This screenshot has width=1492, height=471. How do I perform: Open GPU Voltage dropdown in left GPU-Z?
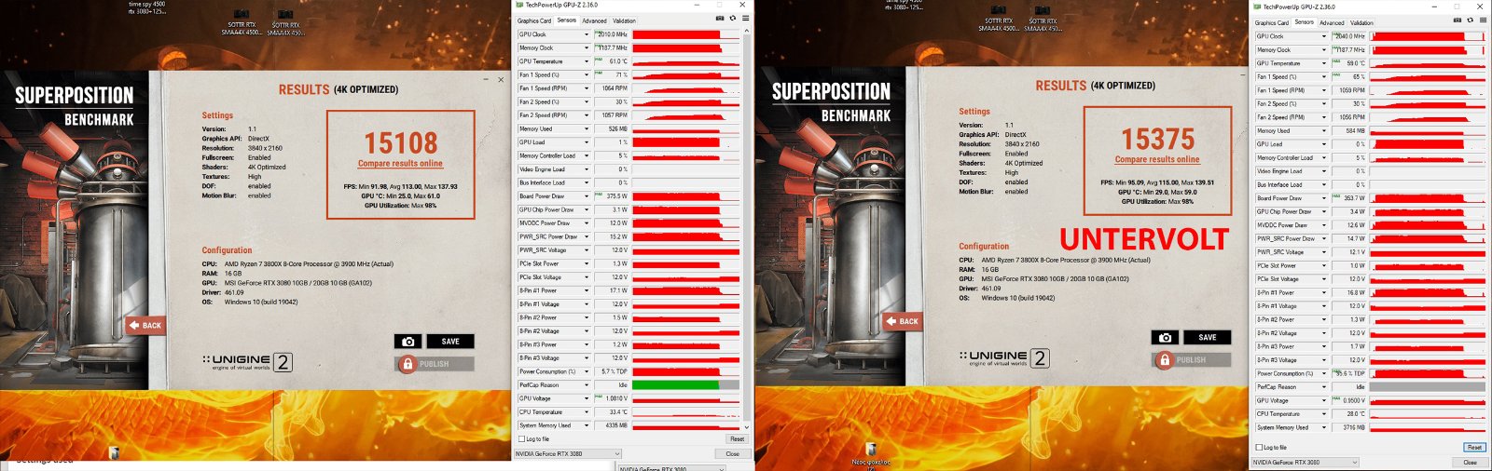pos(587,398)
